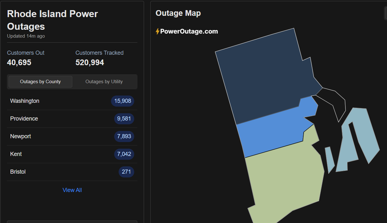Click the 7,893 outage count badge

(124, 136)
